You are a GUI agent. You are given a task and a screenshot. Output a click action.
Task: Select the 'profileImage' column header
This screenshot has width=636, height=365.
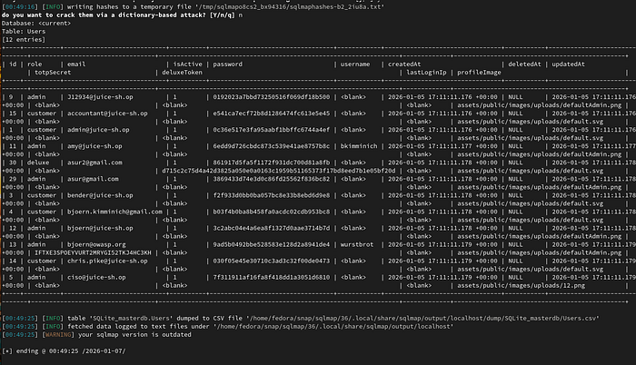click(479, 73)
